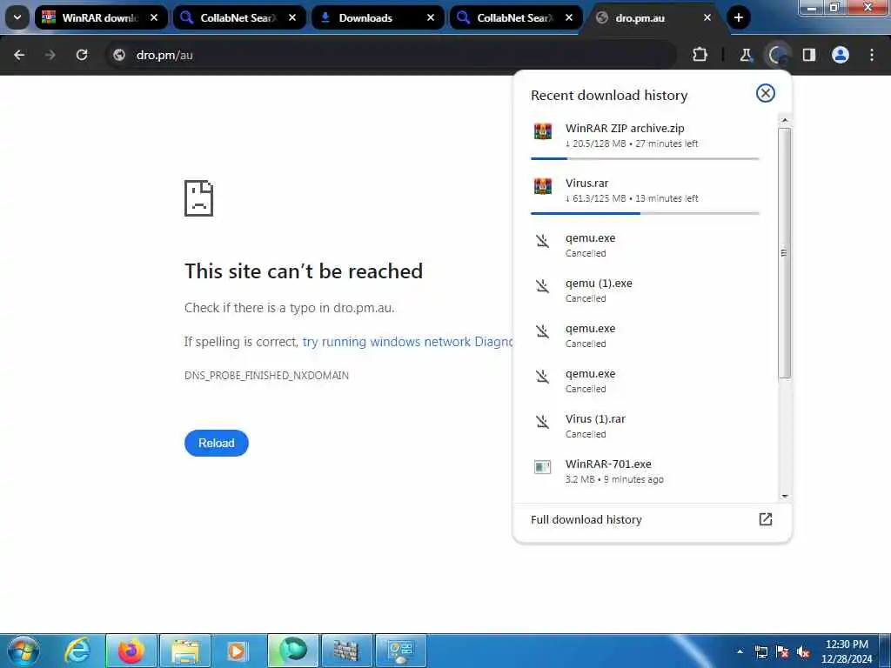Open the WinRAR-701.exe downloaded file
The image size is (891, 668).
tap(645, 471)
